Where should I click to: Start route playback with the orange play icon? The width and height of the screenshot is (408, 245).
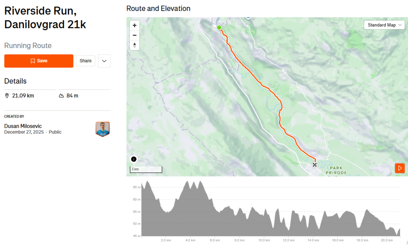tap(400, 168)
